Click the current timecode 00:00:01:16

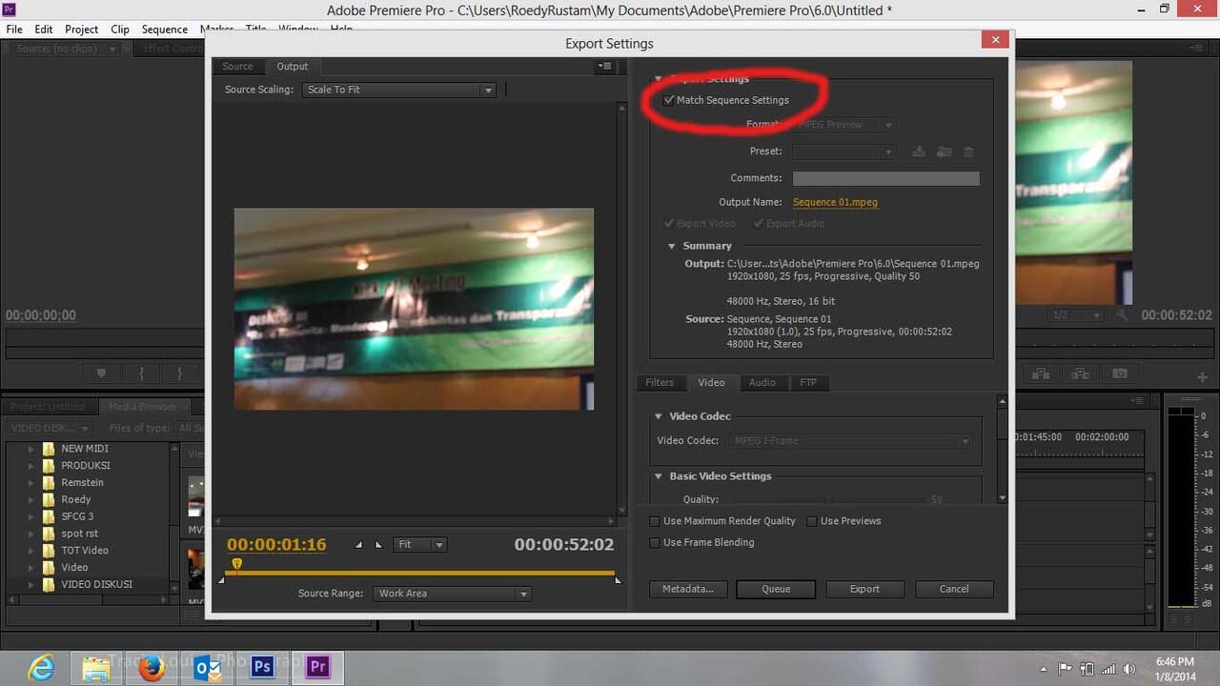click(276, 545)
